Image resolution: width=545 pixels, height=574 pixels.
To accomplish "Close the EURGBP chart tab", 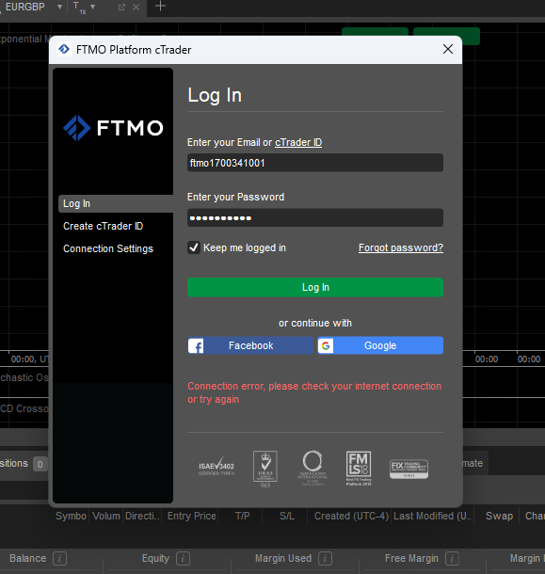I will [x=136, y=7].
